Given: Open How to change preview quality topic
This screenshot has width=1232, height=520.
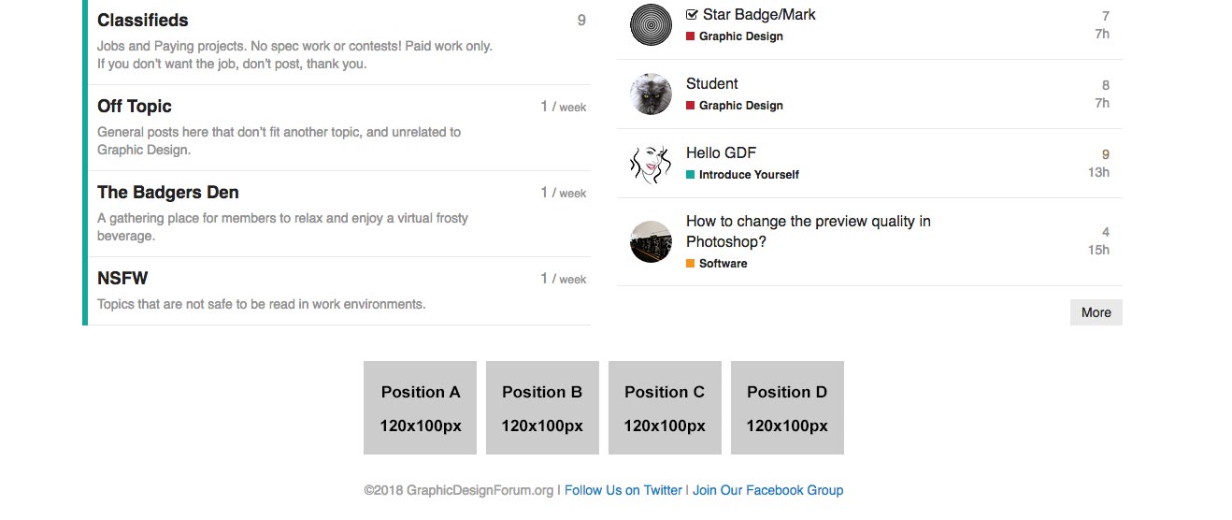Looking at the screenshot, I should (x=809, y=232).
